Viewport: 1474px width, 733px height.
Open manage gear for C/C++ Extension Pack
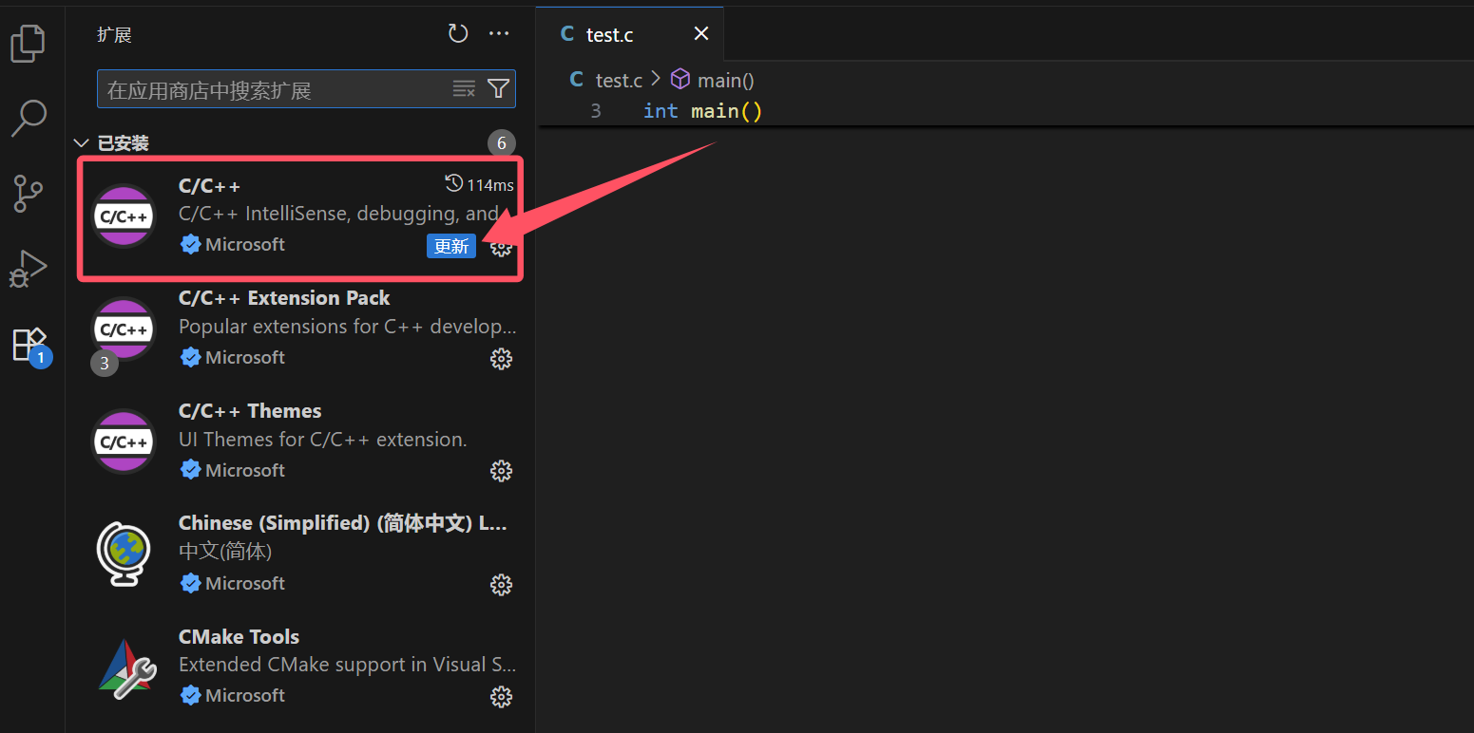pyautogui.click(x=501, y=358)
